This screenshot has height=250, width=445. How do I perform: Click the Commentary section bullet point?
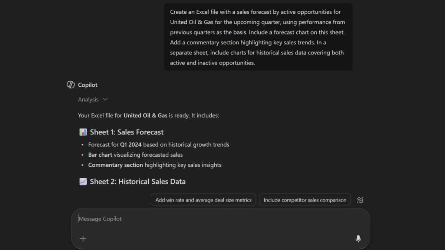click(155, 165)
